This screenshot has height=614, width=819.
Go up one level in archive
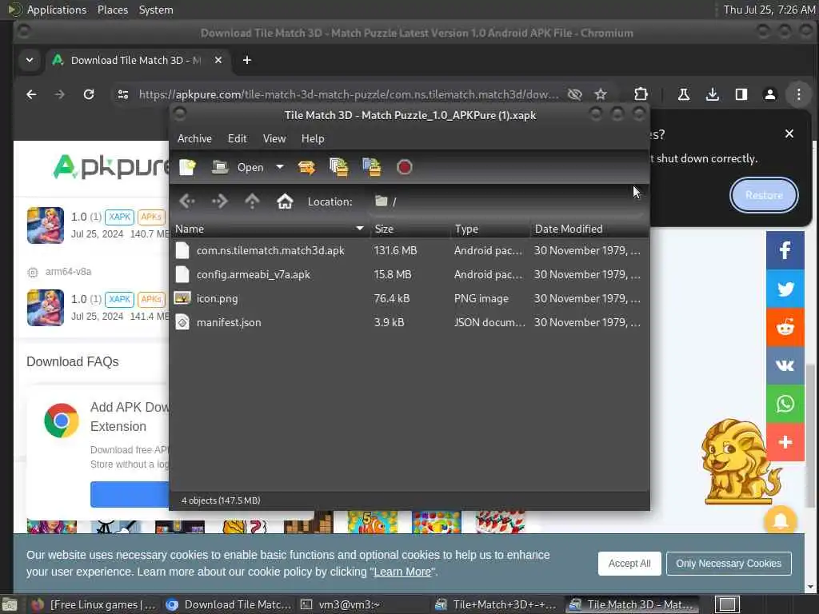(252, 201)
